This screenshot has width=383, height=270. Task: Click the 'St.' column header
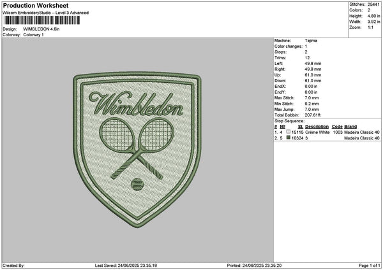(x=301, y=127)
